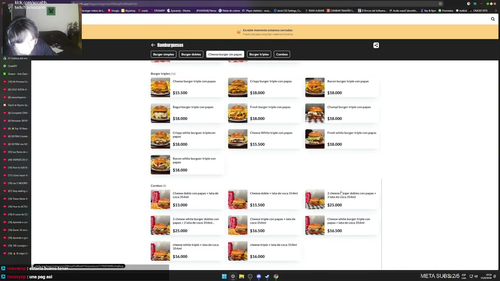The image size is (500, 281).
Task: Open the ChatGPT tab in the sidebar
Action: point(16,66)
